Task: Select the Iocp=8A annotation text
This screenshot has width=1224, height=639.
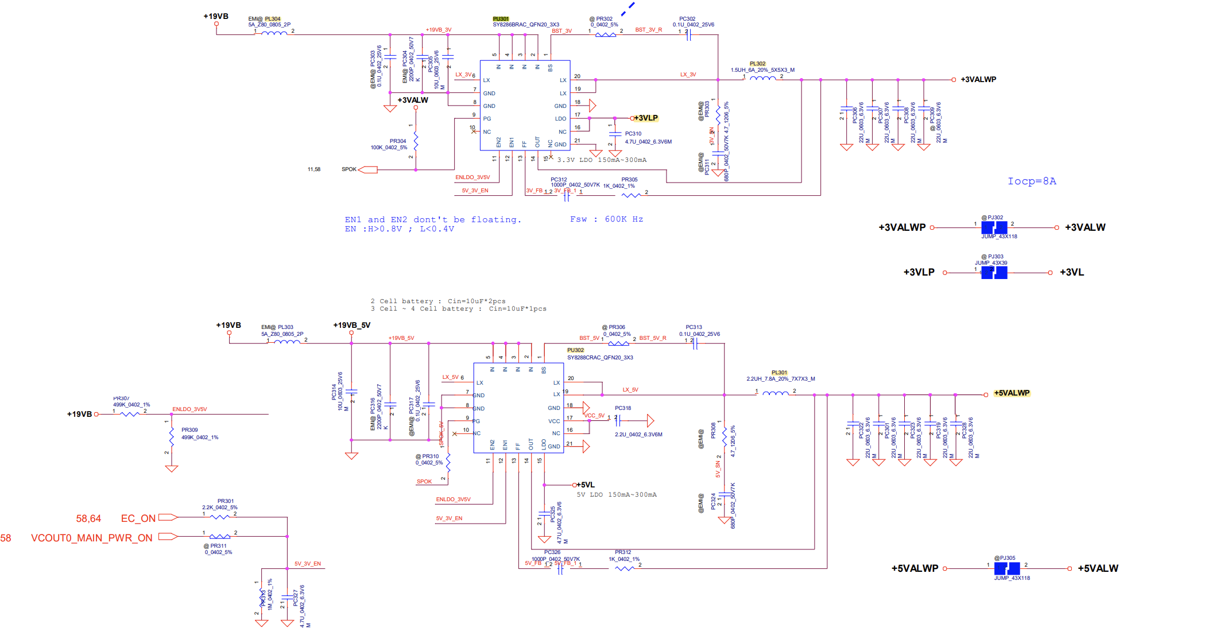Action: tap(1032, 181)
